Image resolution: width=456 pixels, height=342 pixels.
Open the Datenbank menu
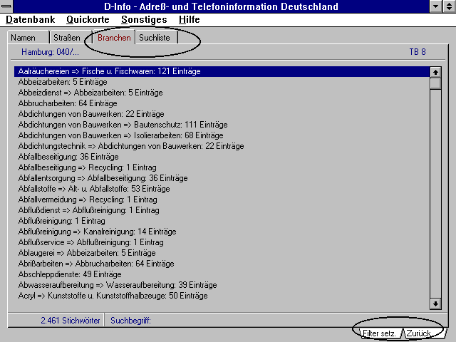coord(31,19)
